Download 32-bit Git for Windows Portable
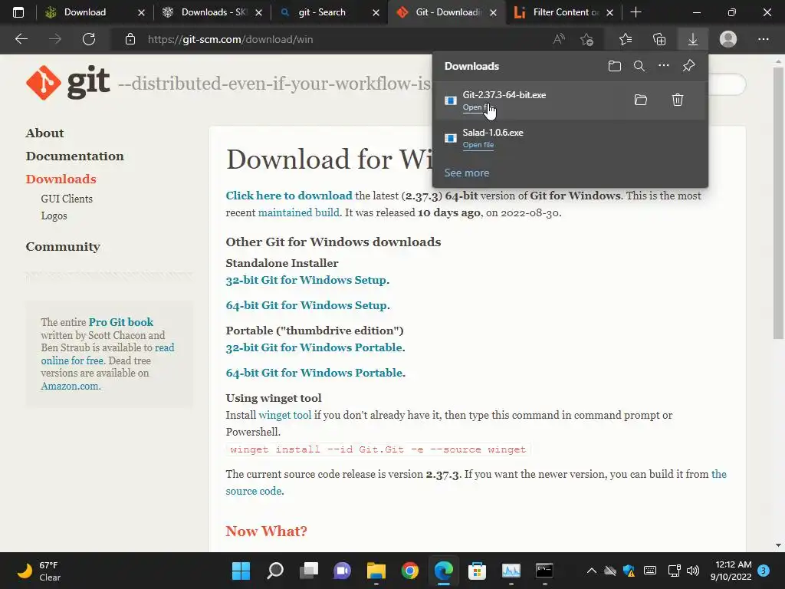This screenshot has height=589, width=785. pyautogui.click(x=314, y=347)
